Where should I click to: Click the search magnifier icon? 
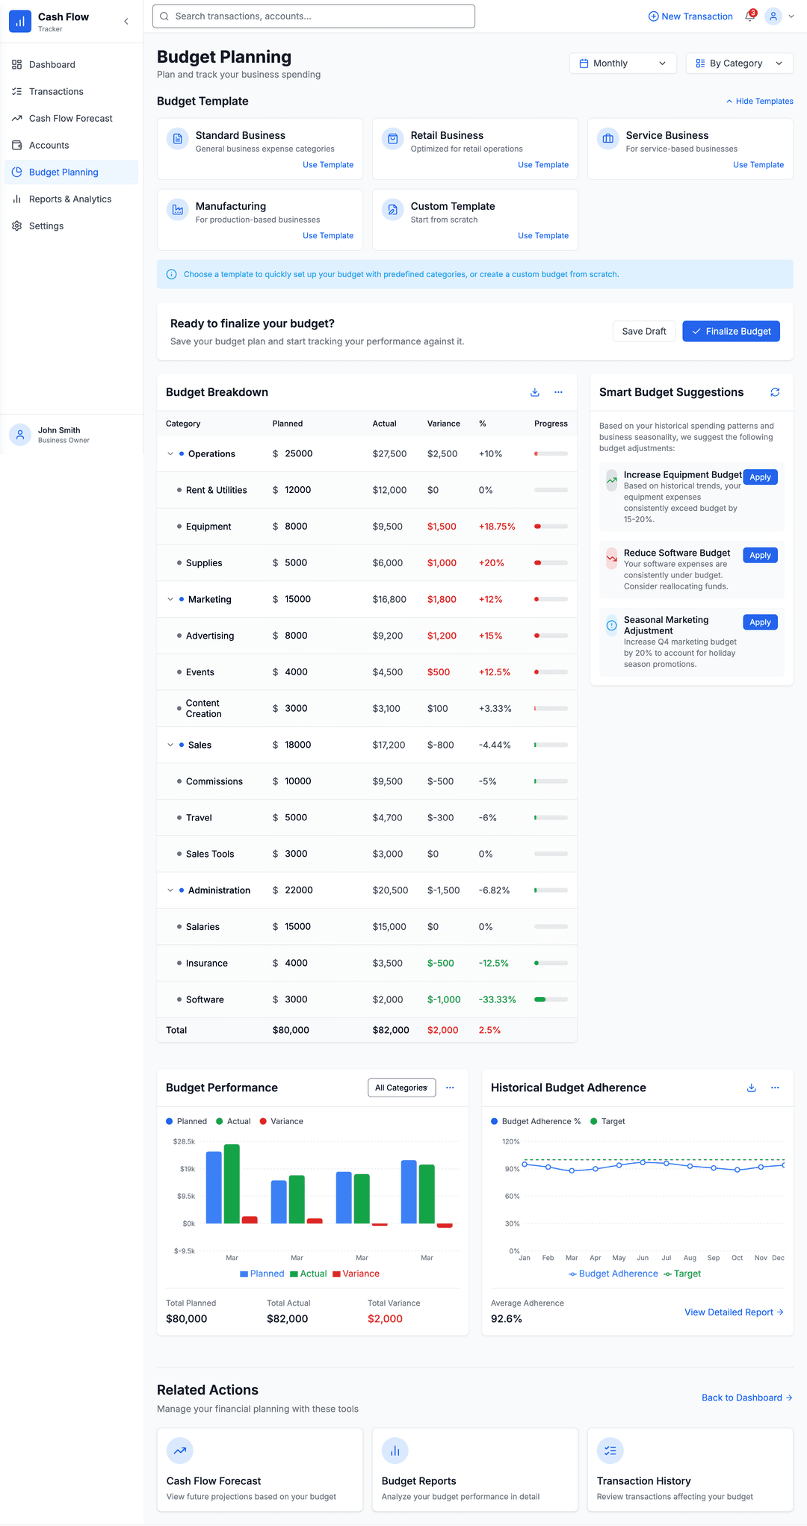tap(164, 16)
